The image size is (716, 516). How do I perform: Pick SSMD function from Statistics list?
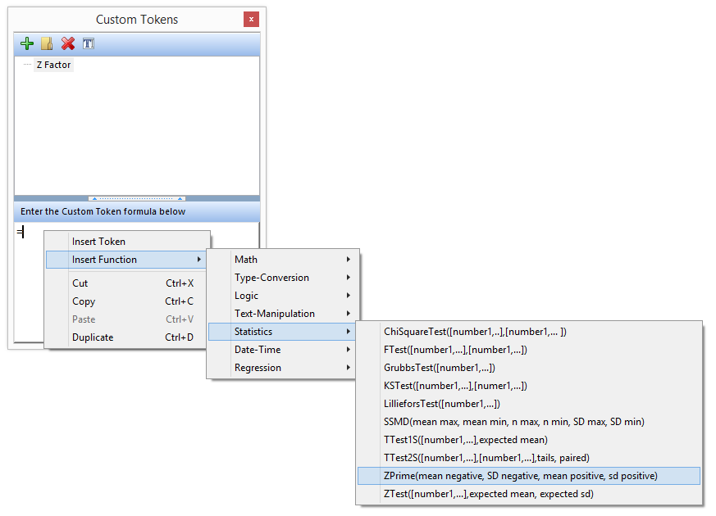click(x=513, y=422)
